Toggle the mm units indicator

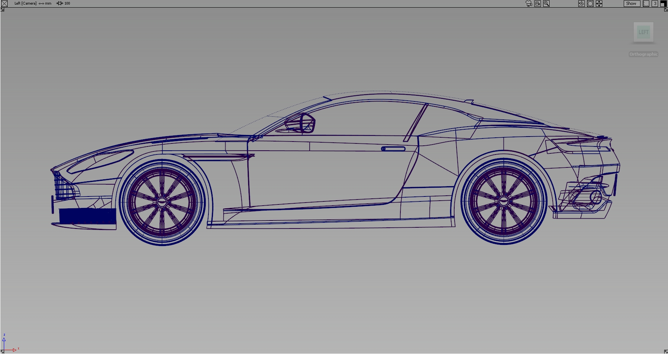click(x=48, y=3)
